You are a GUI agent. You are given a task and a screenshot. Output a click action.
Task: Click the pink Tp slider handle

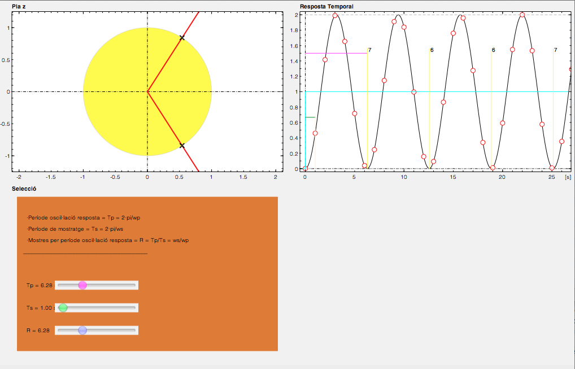point(82,285)
